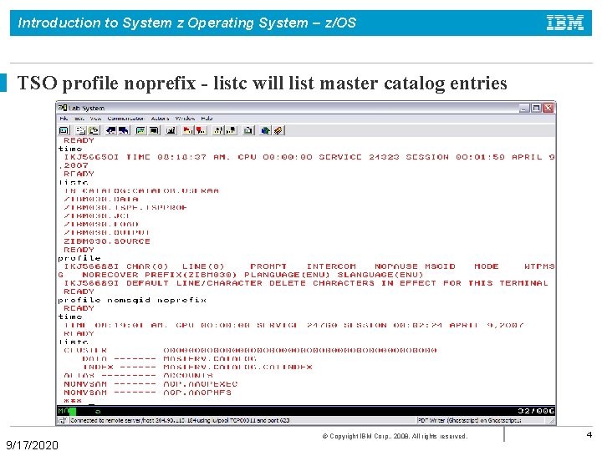This screenshot has height=451, width=602.
Task: Minimize the Lab System window
Action: 524,108
